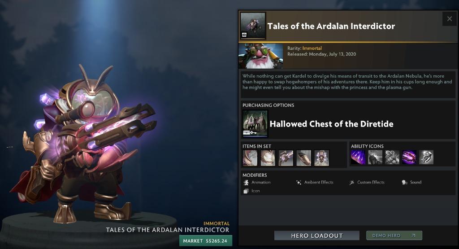Select the Custom Effects modifier
The height and width of the screenshot is (249, 459).
pos(367,182)
